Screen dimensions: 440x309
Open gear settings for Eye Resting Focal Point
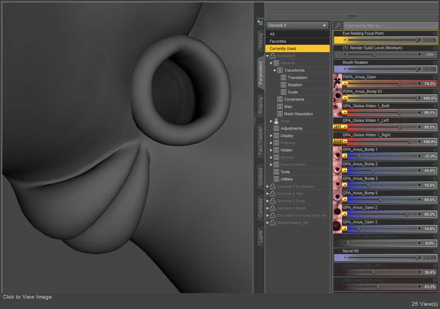435,33
